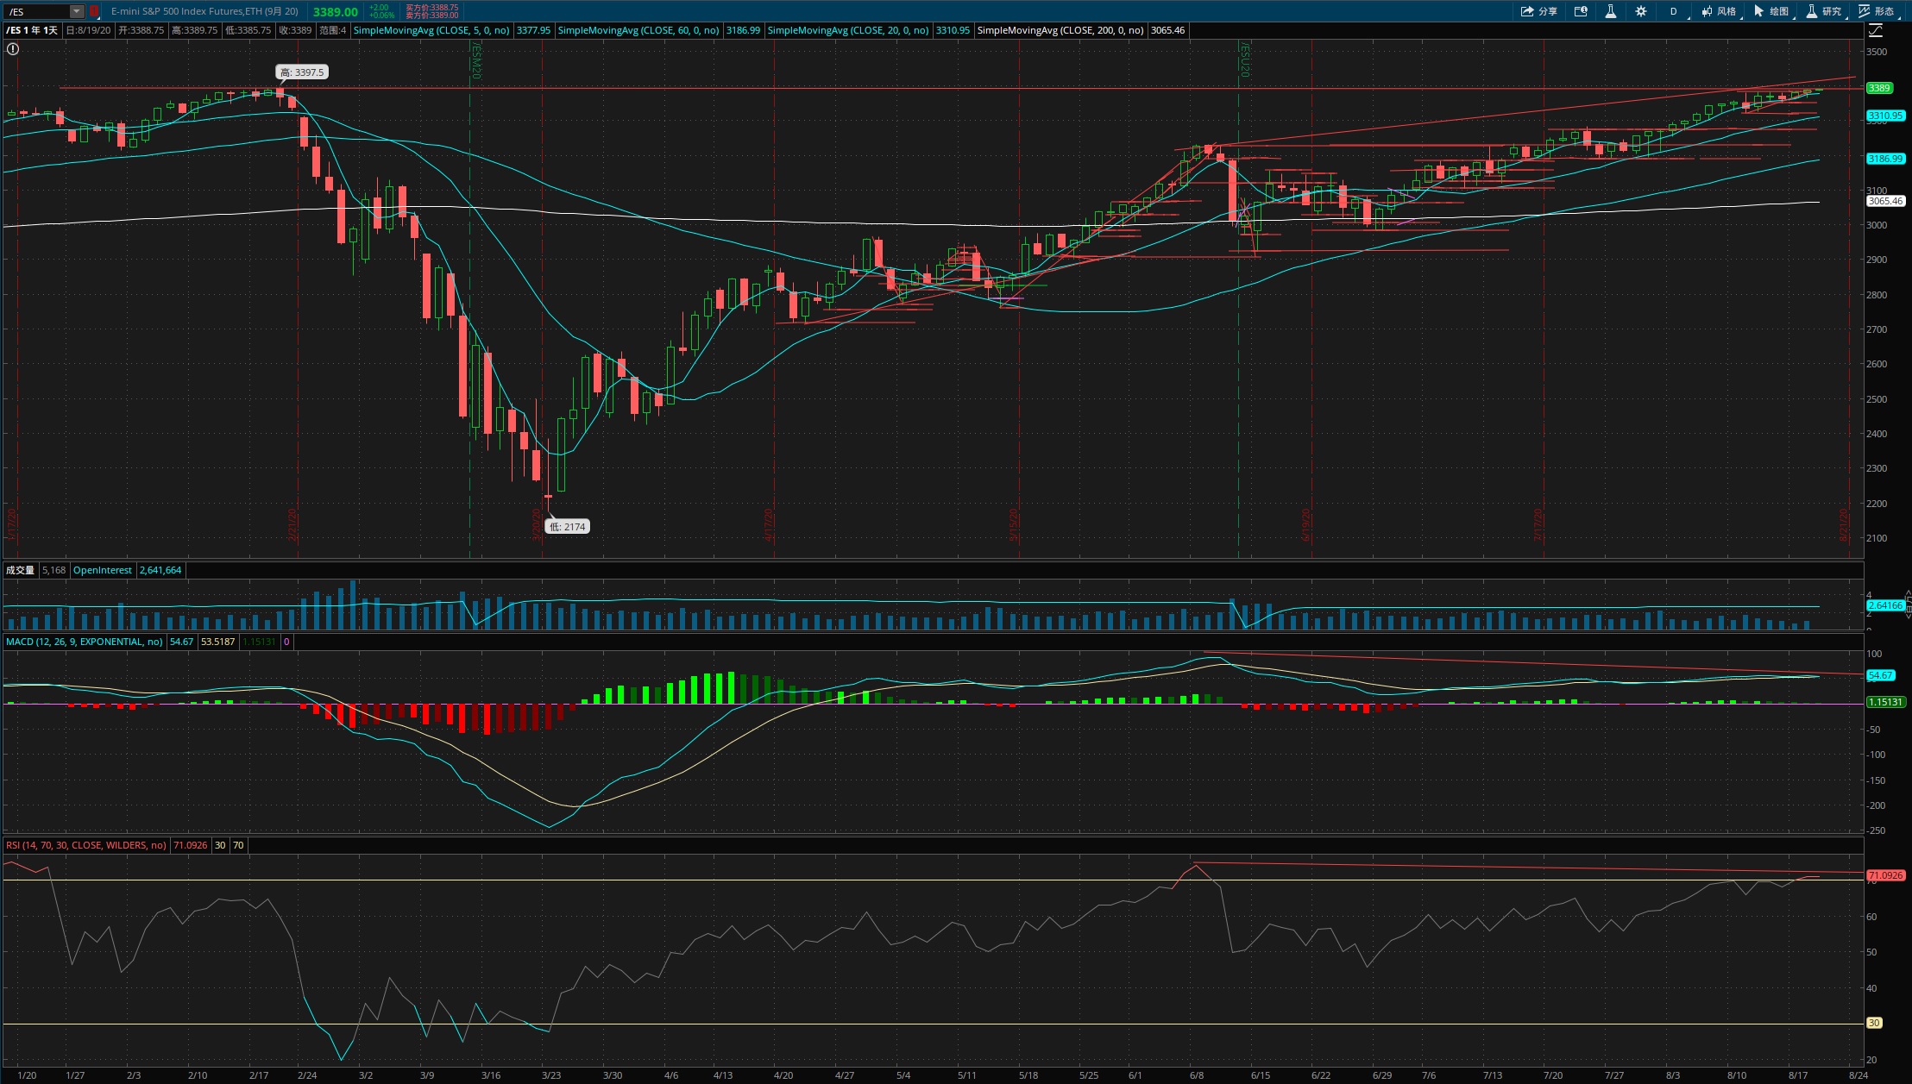
Task: Open the D timeframe selector
Action: pos(1674,11)
